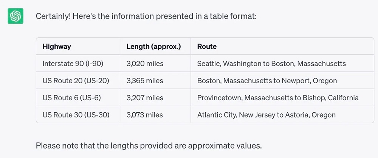Click the Highway column header
The height and width of the screenshot is (158, 378).
click(57, 47)
